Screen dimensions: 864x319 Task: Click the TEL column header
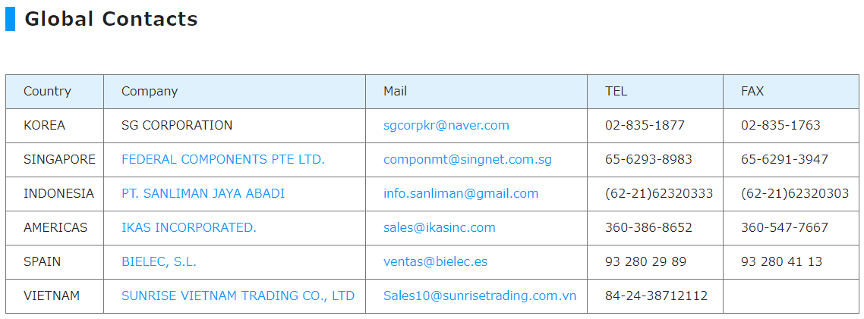[x=616, y=91]
